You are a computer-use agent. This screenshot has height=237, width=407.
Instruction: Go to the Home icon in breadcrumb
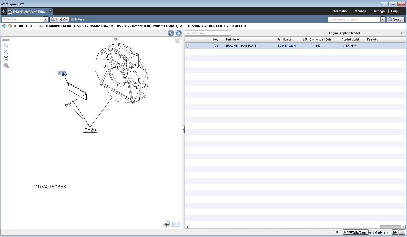click(x=10, y=26)
